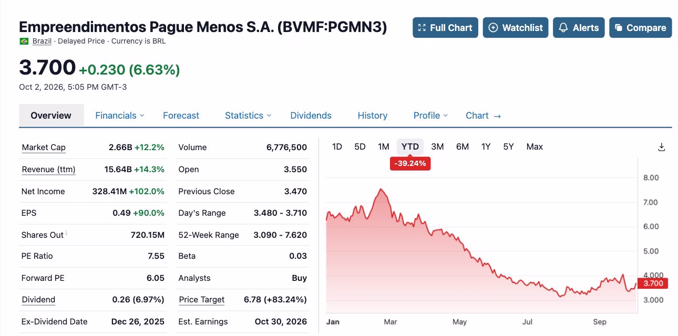The width and height of the screenshot is (678, 336).
Task: Expand the Statistics dropdown menu
Action: click(x=248, y=115)
